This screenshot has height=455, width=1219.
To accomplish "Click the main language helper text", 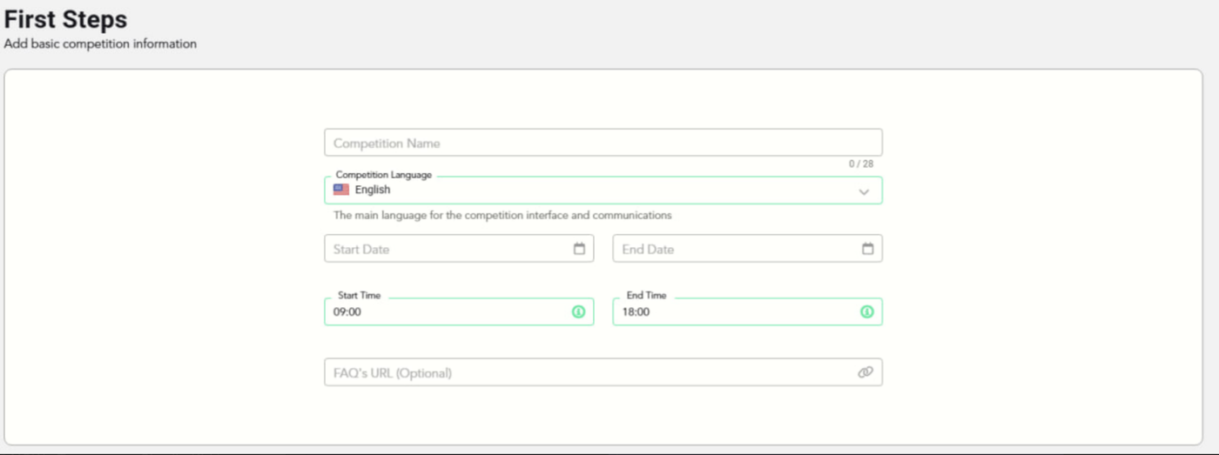I will tap(502, 215).
